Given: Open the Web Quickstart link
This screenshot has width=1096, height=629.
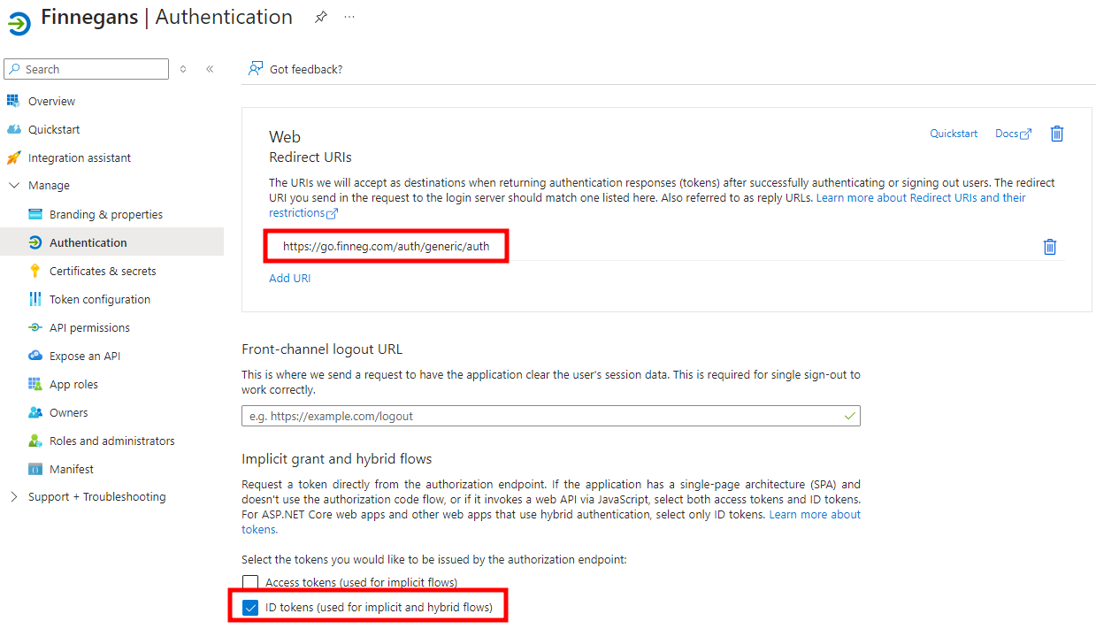Looking at the screenshot, I should 954,134.
